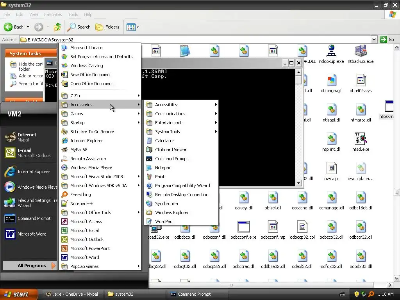
Task: Launch Microsoft Access
Action: coord(100,221)
